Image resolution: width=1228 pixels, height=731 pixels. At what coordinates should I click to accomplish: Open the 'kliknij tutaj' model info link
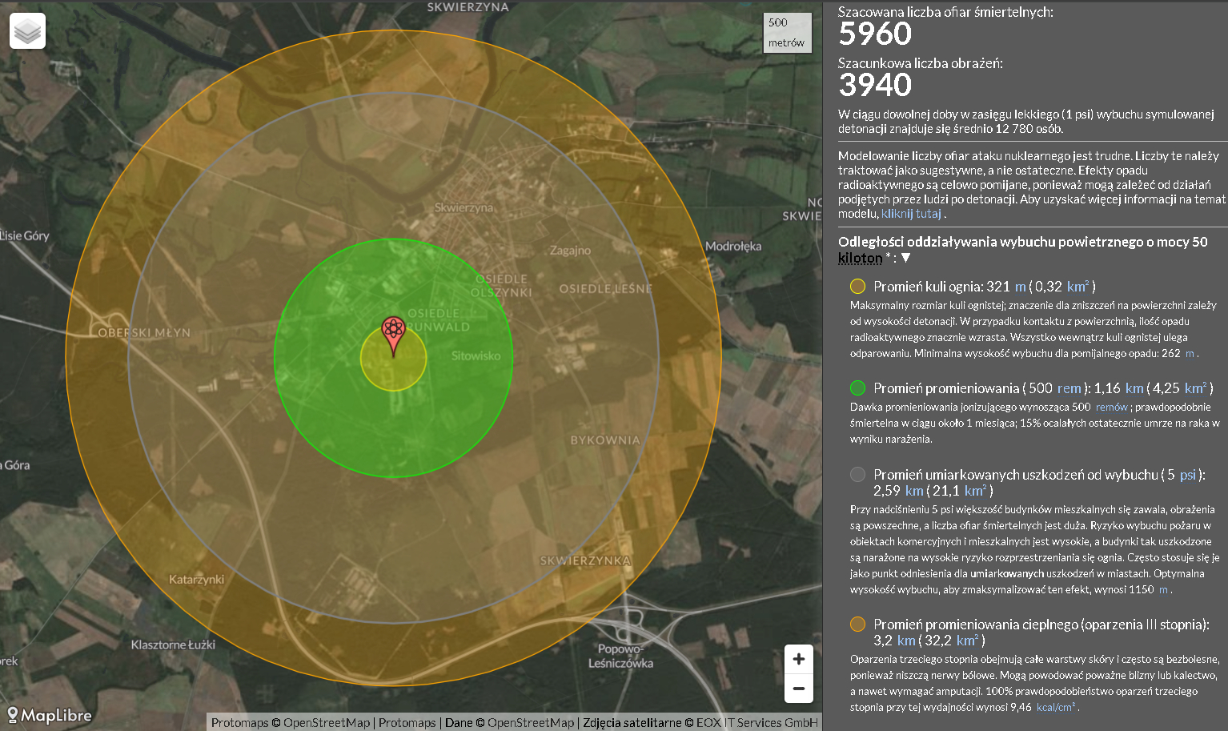click(911, 214)
